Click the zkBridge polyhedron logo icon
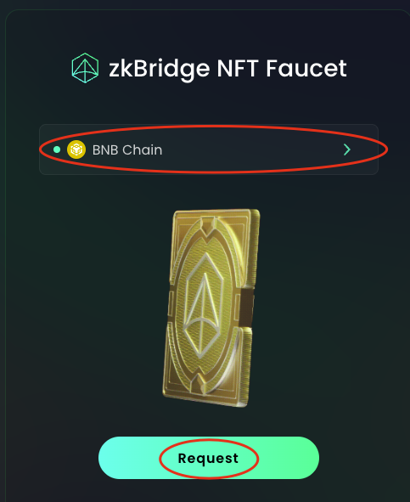 [x=85, y=68]
